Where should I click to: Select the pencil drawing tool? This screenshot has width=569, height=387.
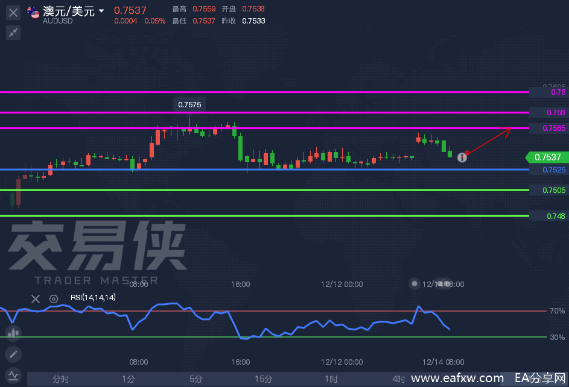pyautogui.click(x=13, y=354)
